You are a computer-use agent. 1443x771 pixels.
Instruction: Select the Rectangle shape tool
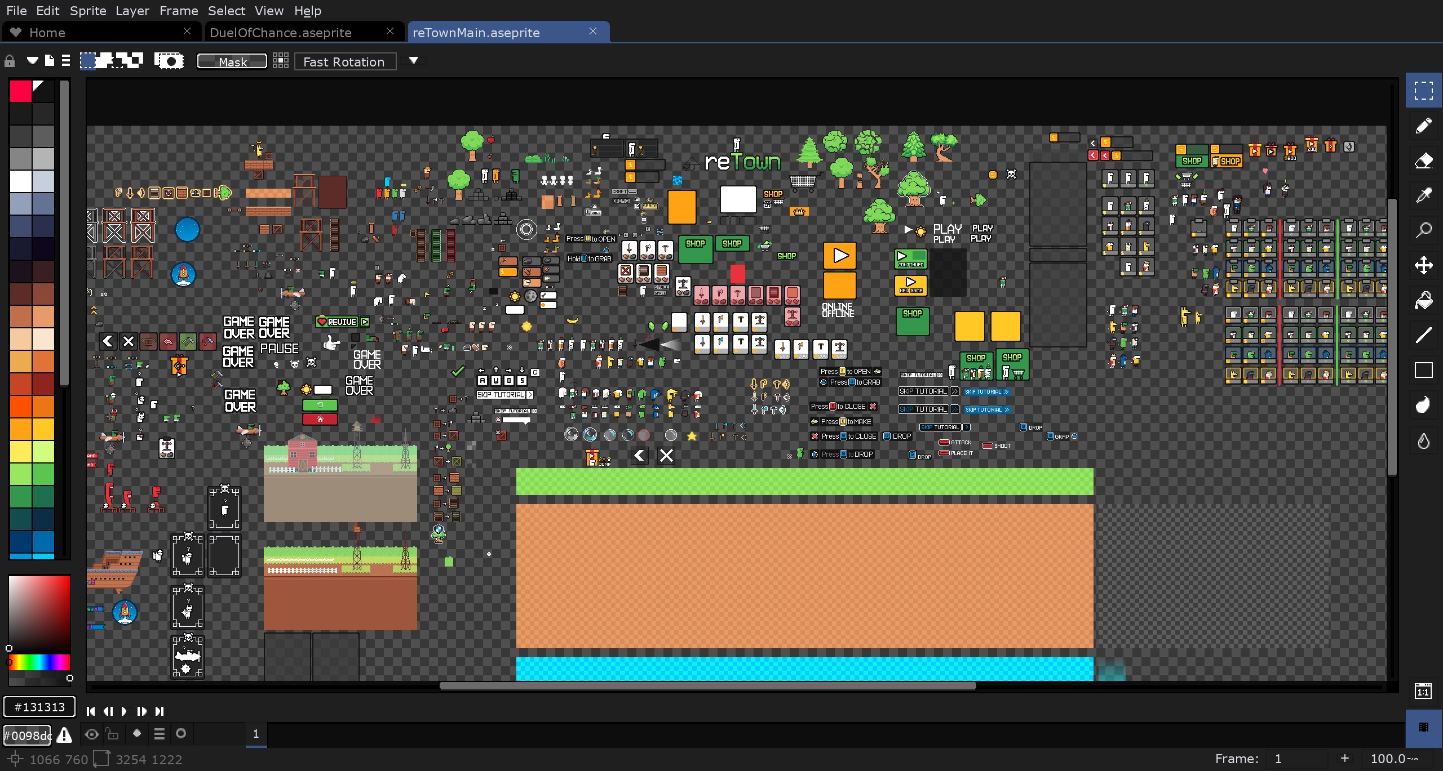(x=1423, y=370)
